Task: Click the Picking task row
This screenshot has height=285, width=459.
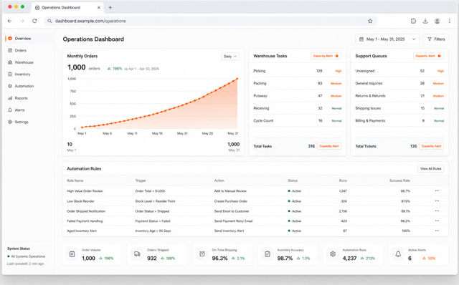Action: click(x=298, y=71)
